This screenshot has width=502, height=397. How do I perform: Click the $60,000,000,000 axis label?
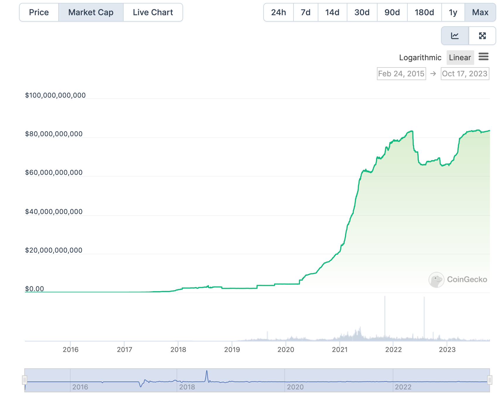(x=54, y=172)
